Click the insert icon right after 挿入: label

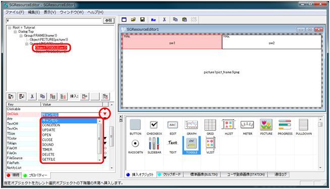coord(85,97)
